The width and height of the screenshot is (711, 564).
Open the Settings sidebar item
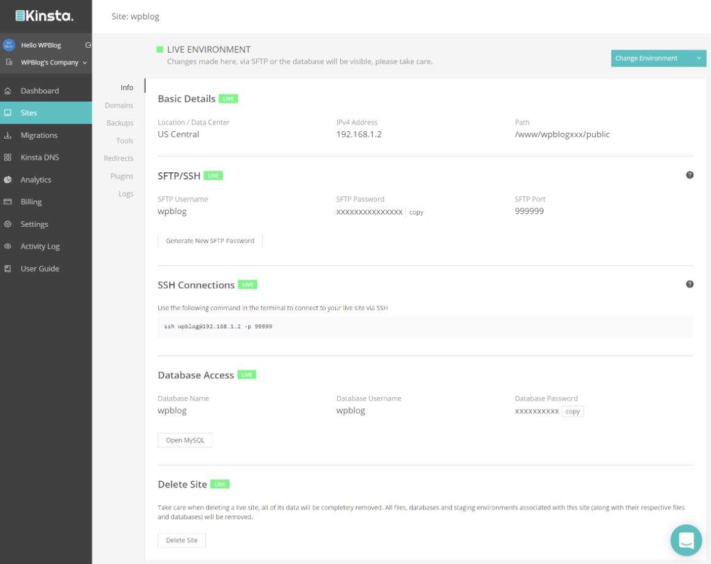tap(46, 224)
